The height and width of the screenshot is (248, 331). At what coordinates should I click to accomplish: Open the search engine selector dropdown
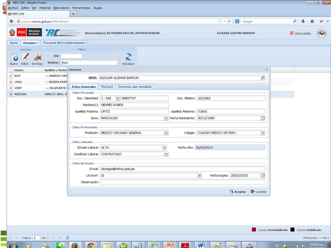click(x=241, y=21)
